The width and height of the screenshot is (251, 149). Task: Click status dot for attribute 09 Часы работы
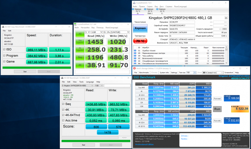[135, 56]
